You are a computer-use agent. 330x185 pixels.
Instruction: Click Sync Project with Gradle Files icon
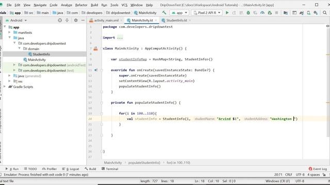click(x=301, y=12)
